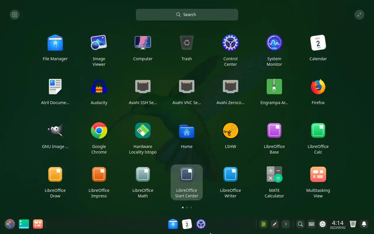Switch launcher to windowed mode
This screenshot has height=234, width=374.
359,15
